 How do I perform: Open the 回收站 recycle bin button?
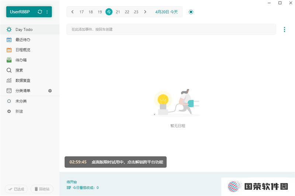(42, 189)
